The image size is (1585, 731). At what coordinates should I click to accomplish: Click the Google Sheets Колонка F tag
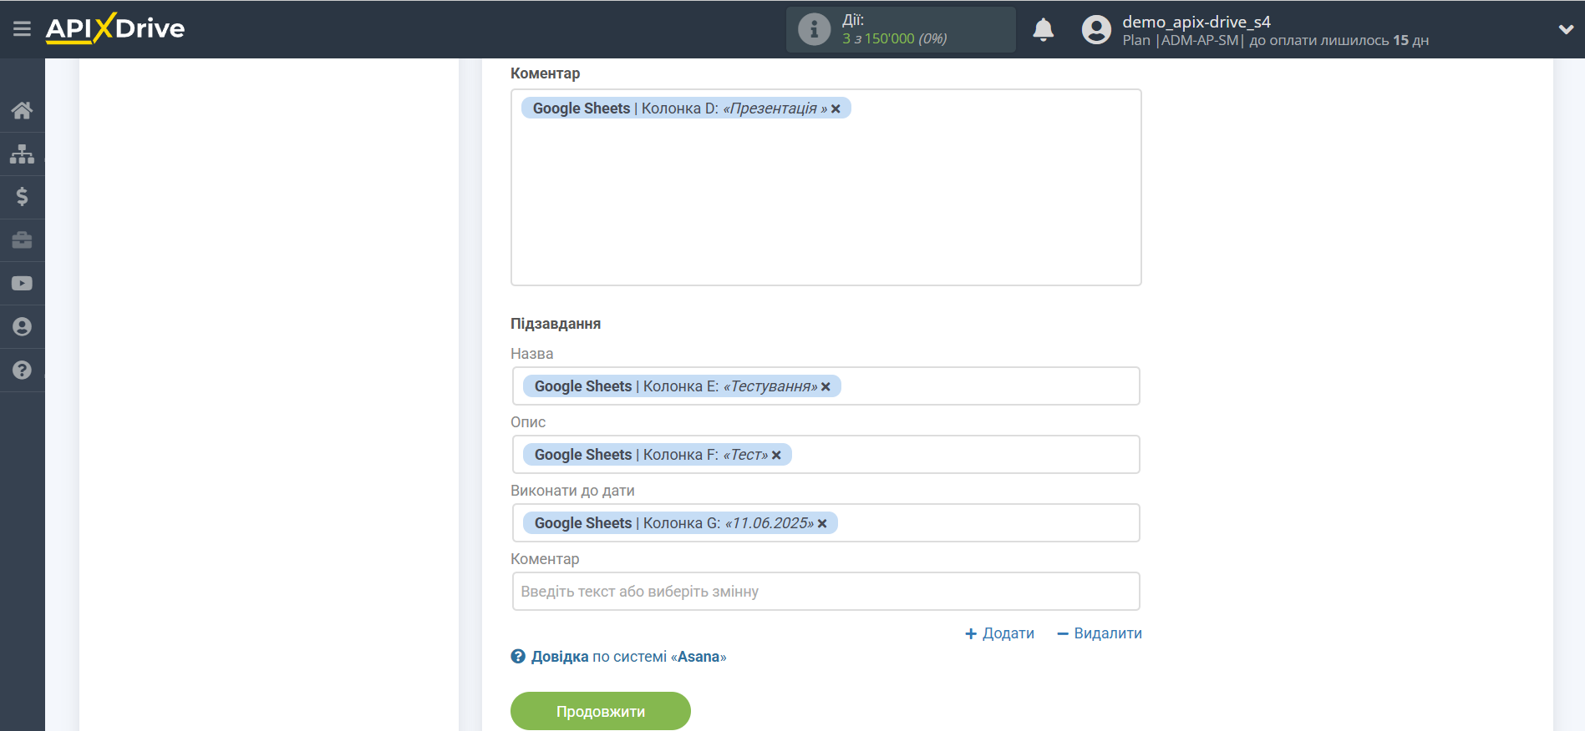coord(658,455)
